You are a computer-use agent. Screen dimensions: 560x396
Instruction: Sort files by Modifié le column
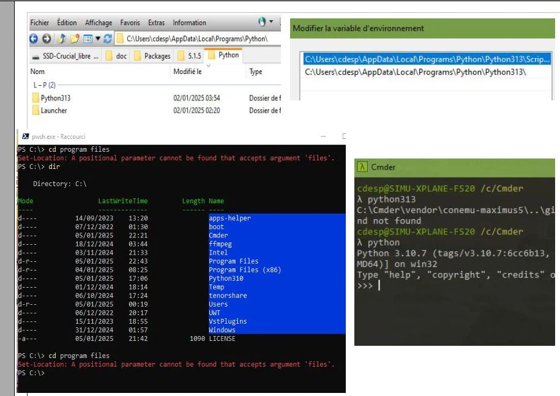pos(187,72)
